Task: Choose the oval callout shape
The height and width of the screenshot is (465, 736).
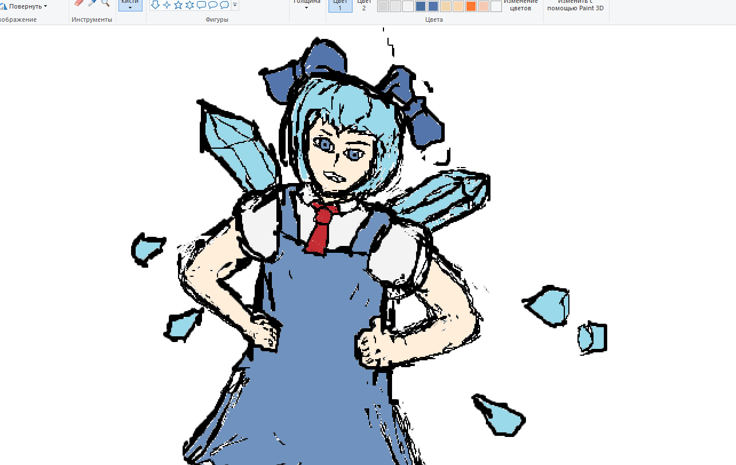Action: (x=212, y=5)
